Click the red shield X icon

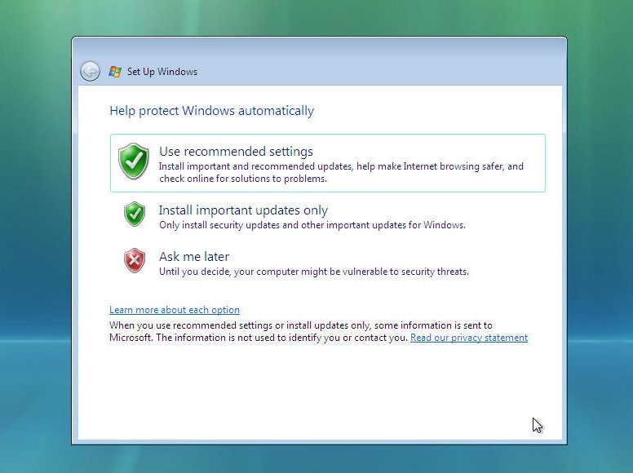point(135,261)
